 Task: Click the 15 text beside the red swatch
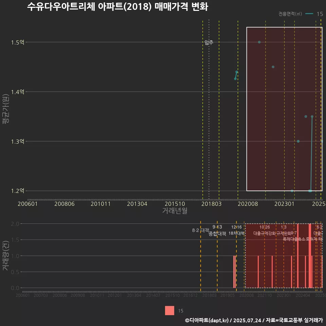181,311
